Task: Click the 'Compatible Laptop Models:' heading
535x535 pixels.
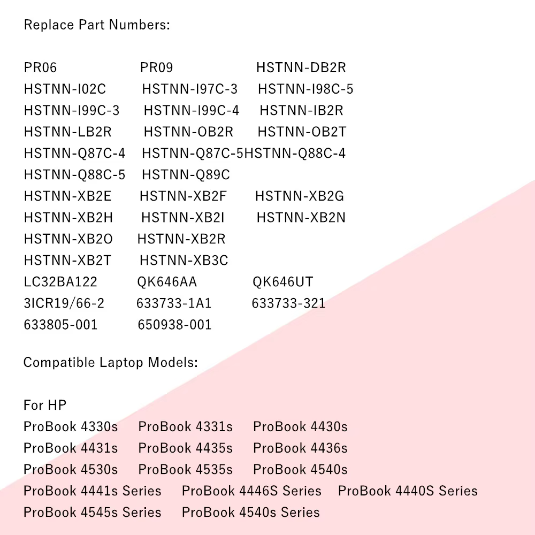Action: (111, 362)
